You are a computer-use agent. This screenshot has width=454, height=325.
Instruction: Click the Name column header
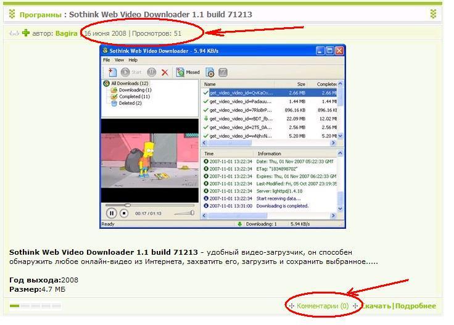237,84
